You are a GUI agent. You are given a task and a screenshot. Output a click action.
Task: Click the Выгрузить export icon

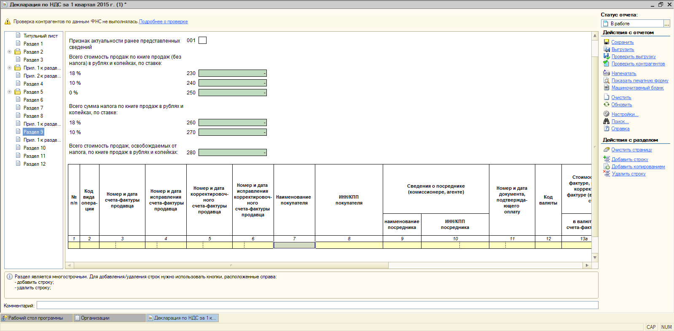(x=606, y=49)
